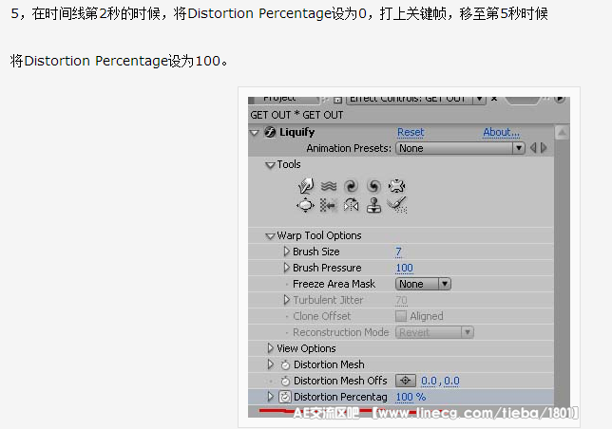The width and height of the screenshot is (612, 429).
Task: Click the Freeze Area Mask label
Action: (x=334, y=284)
